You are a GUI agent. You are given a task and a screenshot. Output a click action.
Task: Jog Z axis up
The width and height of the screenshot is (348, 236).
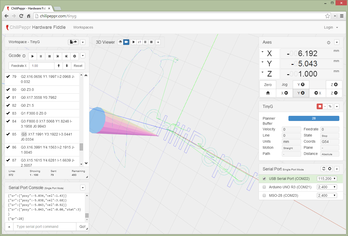334,85
